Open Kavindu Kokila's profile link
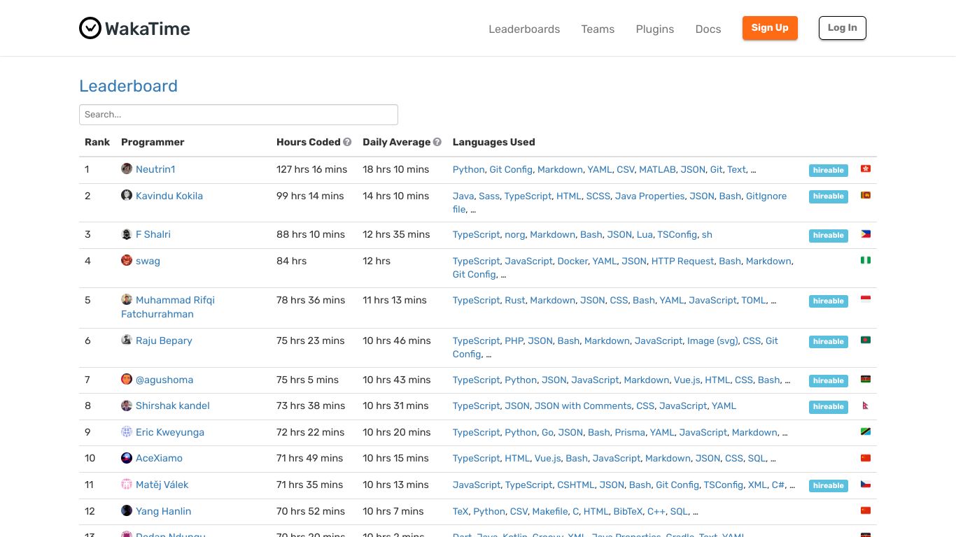 pyautogui.click(x=169, y=196)
